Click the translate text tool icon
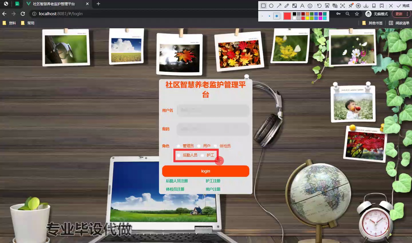Image resolution: width=412 pixels, height=243 pixels. [335, 6]
